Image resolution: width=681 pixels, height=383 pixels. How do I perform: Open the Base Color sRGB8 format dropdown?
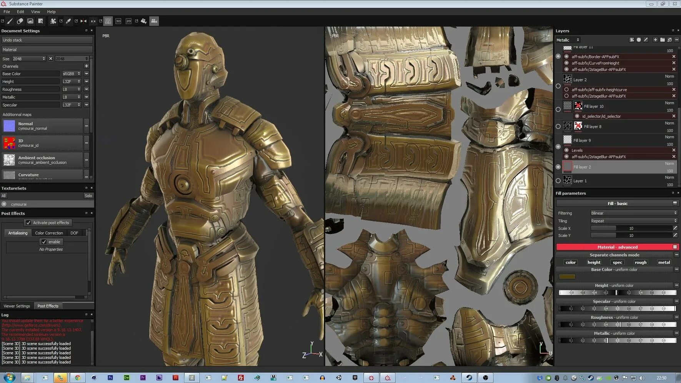[x=72, y=74]
